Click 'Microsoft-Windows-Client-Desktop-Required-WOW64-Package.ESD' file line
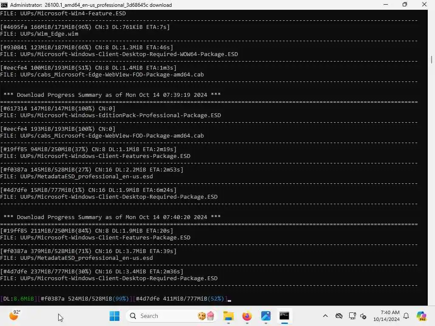Screen dimensions: 435x326 click(119, 54)
